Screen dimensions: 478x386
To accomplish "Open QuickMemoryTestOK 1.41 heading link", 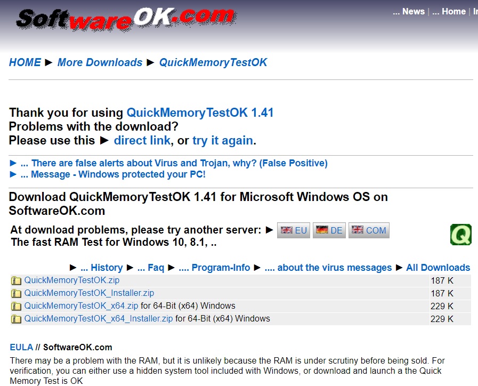I will click(200, 112).
